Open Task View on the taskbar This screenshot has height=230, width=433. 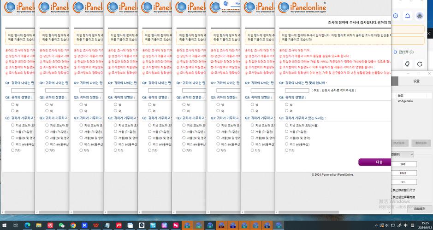[x=16, y=225]
